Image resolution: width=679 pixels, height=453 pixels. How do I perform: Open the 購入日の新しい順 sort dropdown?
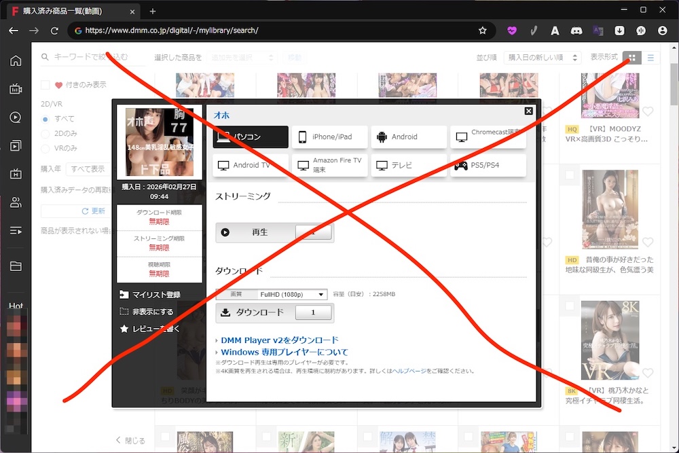(x=543, y=58)
